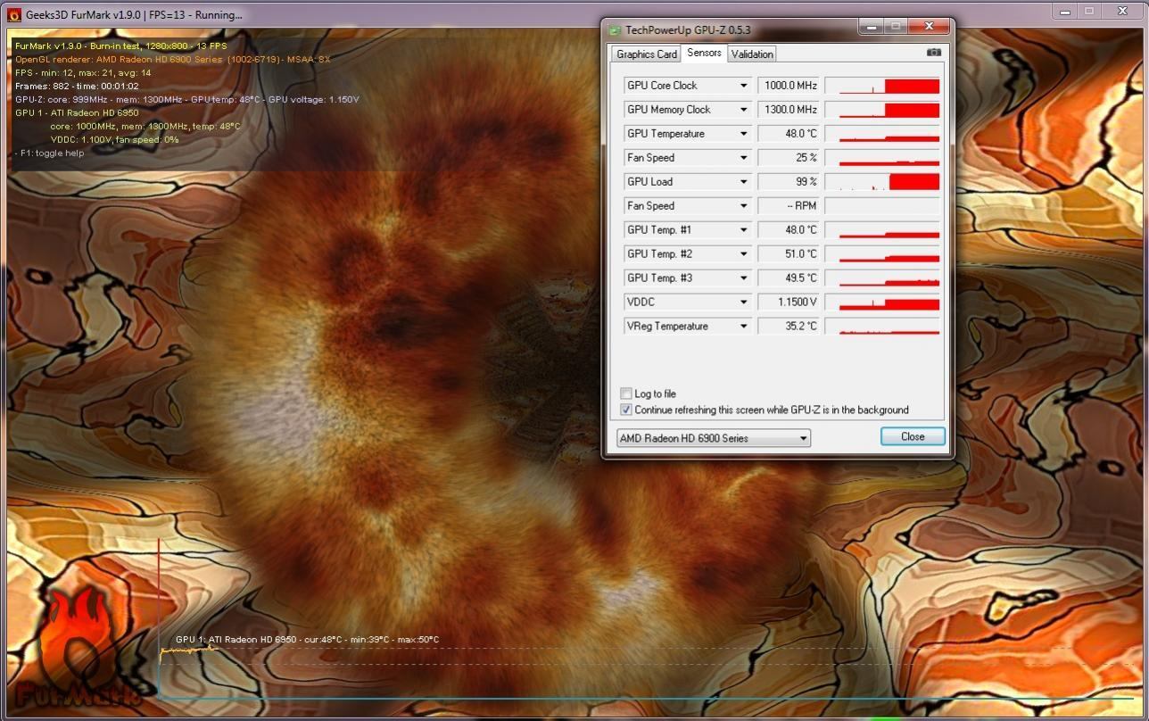
Task: Click the GPU Core Clock history graph
Action: coord(882,86)
